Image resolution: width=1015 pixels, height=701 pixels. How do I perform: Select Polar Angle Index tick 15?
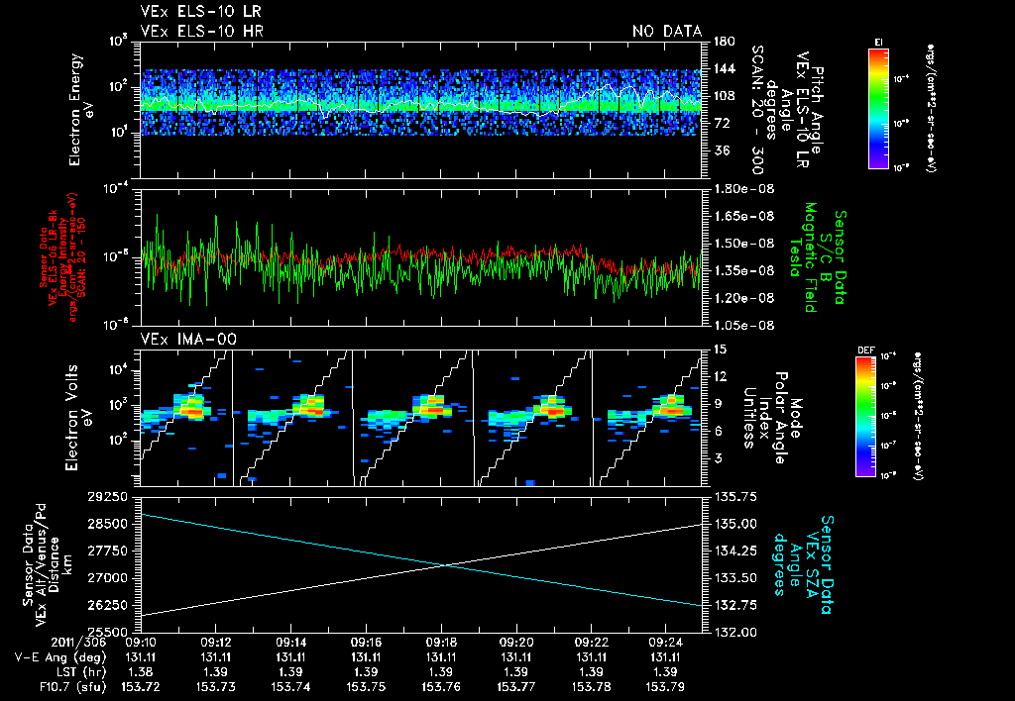720,350
